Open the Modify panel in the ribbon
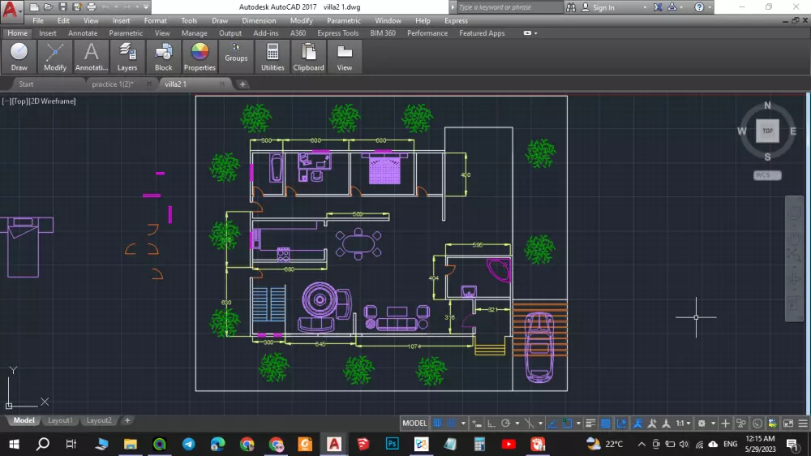 click(55, 57)
